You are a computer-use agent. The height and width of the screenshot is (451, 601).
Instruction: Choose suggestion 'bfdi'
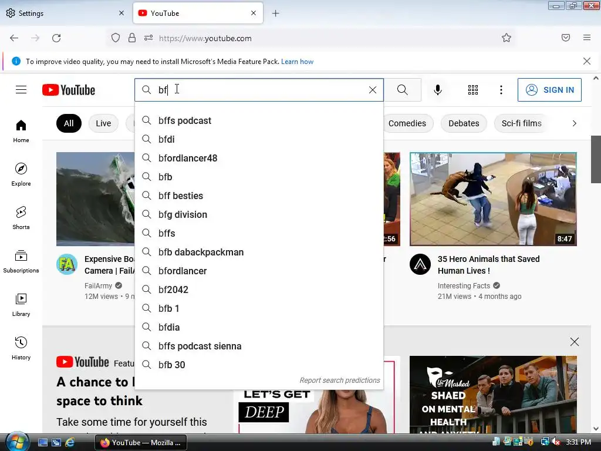(x=259, y=139)
